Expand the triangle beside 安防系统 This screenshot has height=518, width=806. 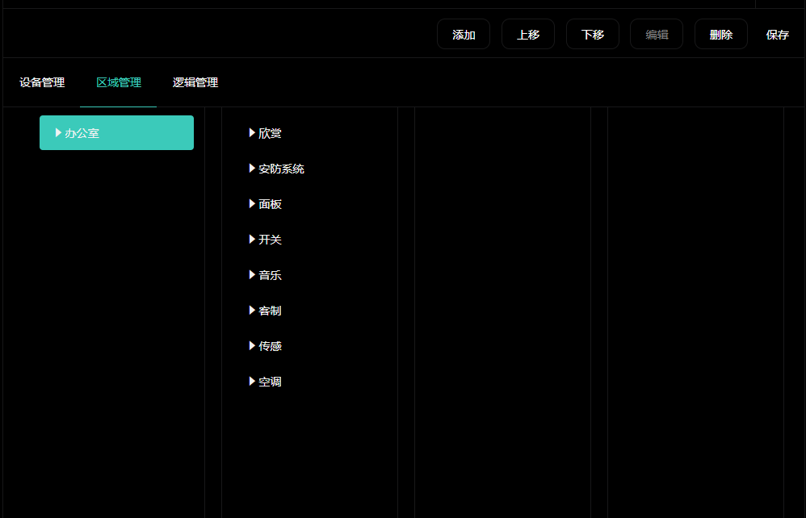(252, 169)
